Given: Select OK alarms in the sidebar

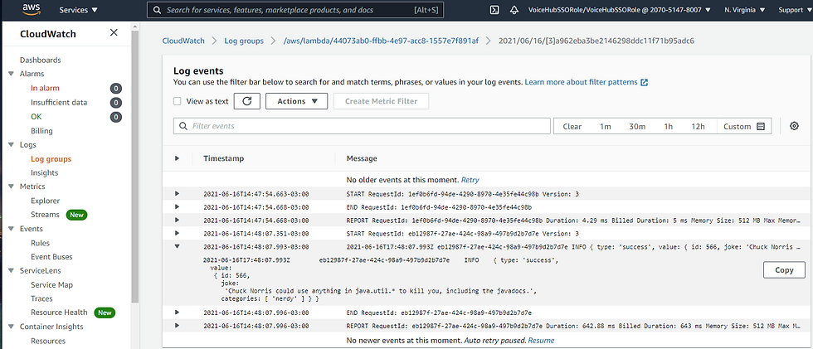Looking at the screenshot, I should [x=37, y=117].
